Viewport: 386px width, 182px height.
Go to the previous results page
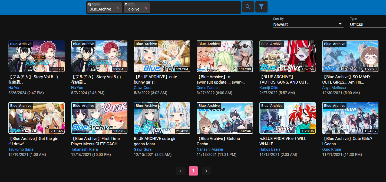(x=180, y=171)
